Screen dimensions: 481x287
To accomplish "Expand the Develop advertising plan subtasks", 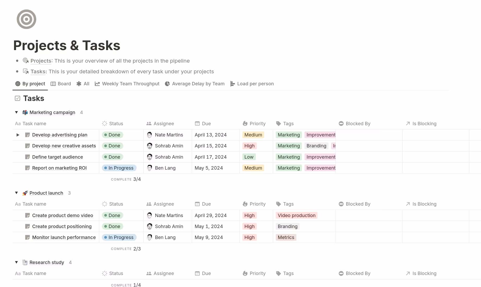I will 18,135.
